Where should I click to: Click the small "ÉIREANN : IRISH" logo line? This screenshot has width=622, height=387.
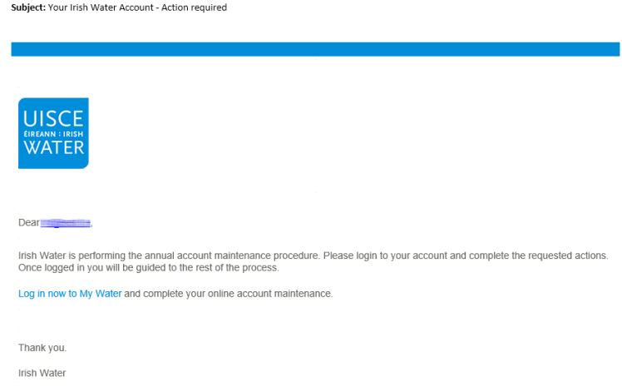click(53, 133)
